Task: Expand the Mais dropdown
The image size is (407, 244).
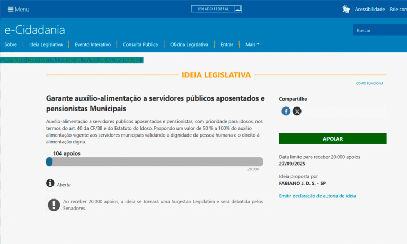Action: (252, 44)
